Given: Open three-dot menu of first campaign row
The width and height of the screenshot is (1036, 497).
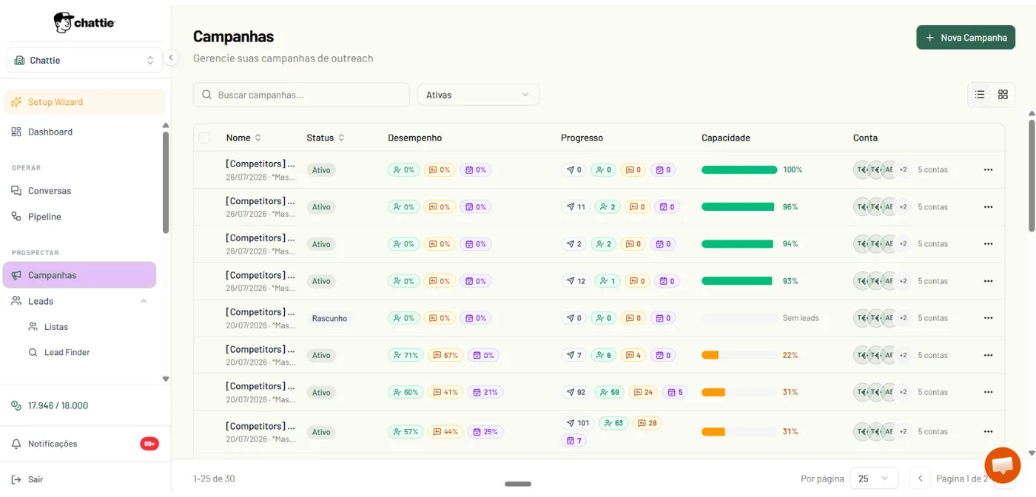Looking at the screenshot, I should click(988, 170).
